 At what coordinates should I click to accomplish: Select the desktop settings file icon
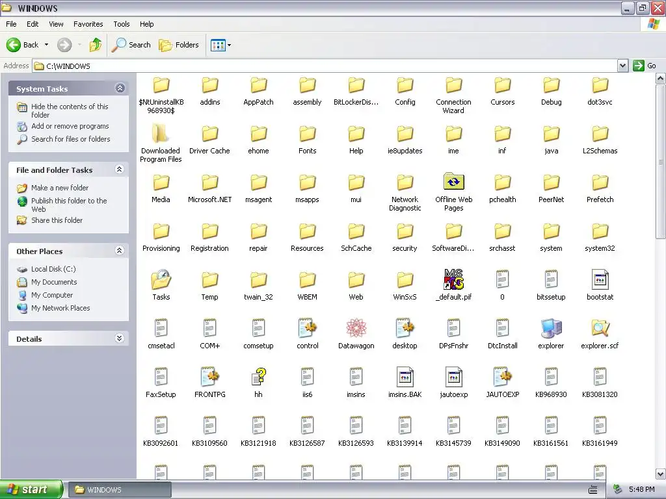pyautogui.click(x=405, y=328)
